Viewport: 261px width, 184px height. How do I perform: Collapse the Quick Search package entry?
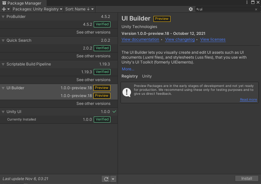click(3, 40)
